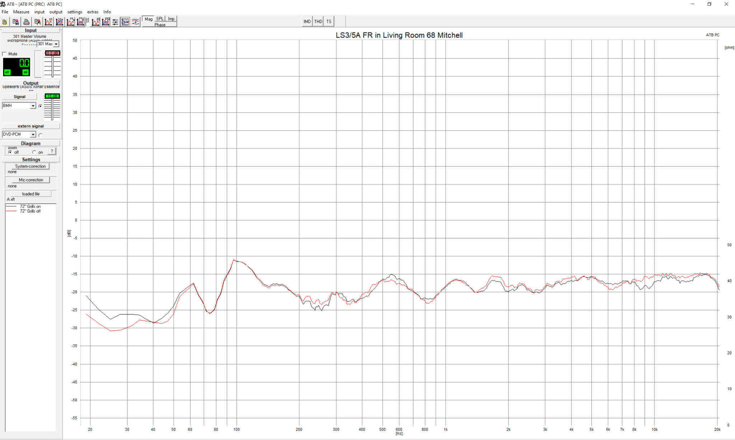
Task: Click the Output panel header
Action: (x=31, y=83)
